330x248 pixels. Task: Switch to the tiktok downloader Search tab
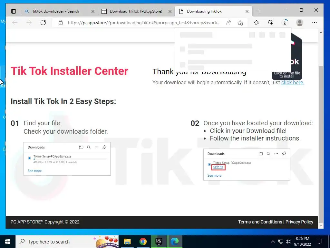point(59,11)
